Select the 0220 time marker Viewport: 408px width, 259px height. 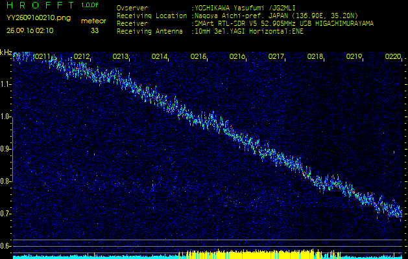tap(393, 57)
